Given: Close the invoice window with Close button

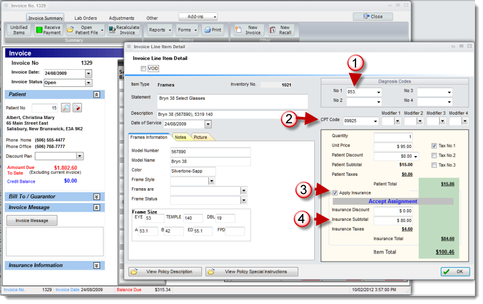Looking at the screenshot, I should pyautogui.click(x=373, y=17).
